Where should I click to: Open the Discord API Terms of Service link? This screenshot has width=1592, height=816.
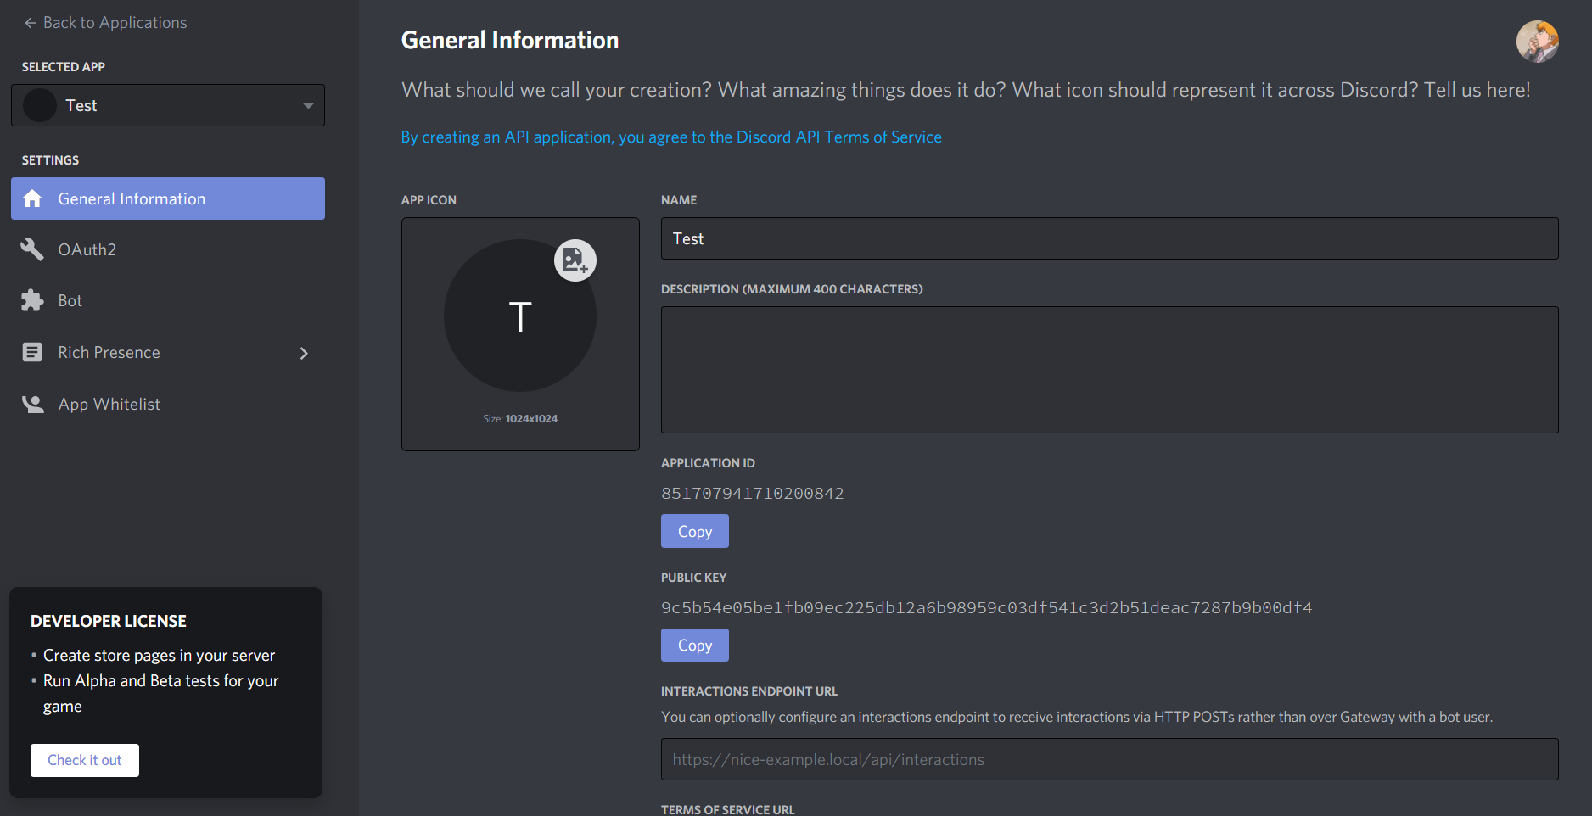coord(671,137)
